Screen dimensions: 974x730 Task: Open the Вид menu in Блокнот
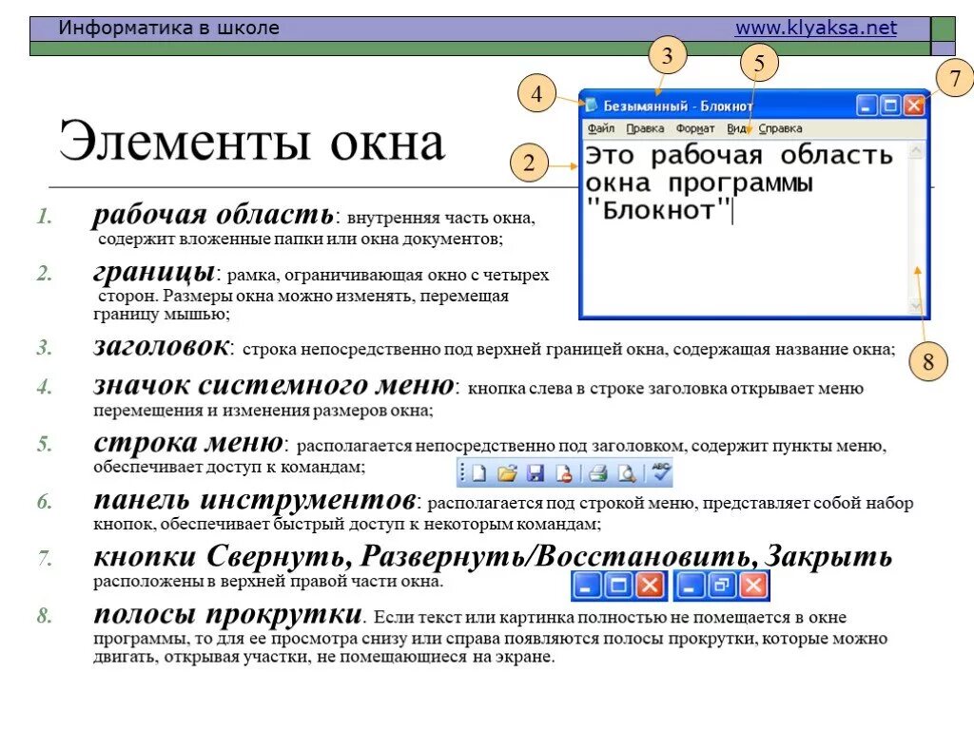point(736,128)
